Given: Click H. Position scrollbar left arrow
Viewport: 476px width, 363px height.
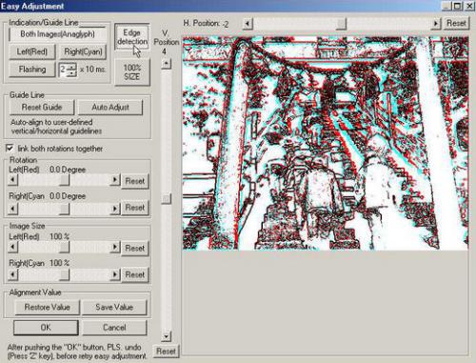Looking at the screenshot, I should [x=248, y=24].
